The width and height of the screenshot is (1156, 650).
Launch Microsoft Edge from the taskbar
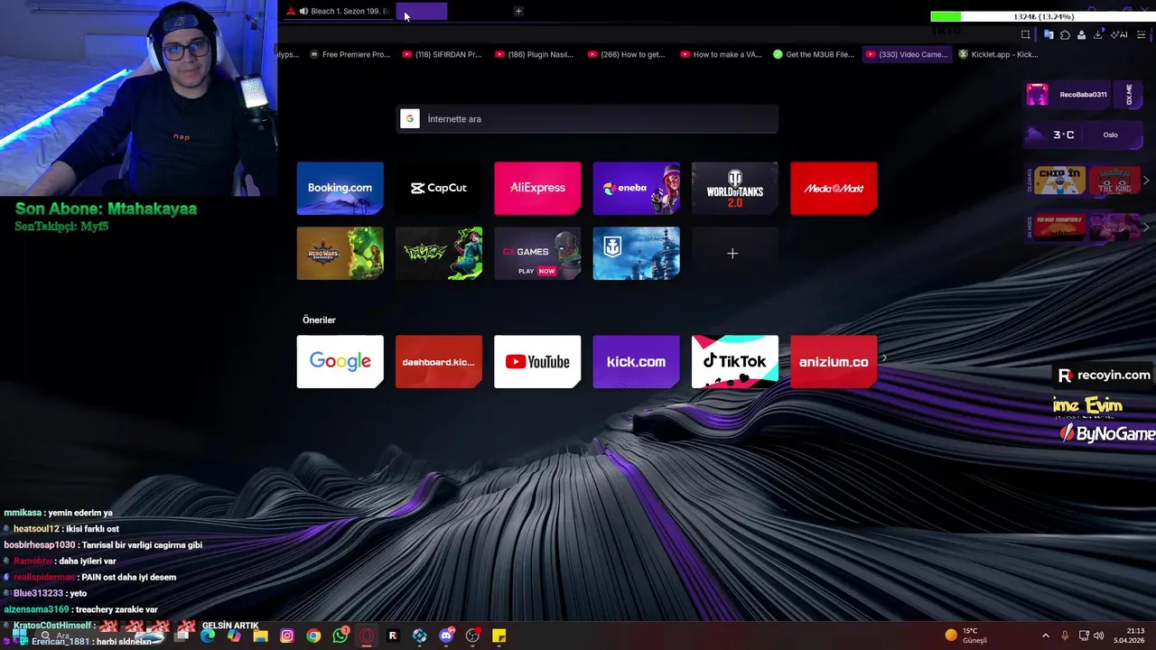click(208, 636)
